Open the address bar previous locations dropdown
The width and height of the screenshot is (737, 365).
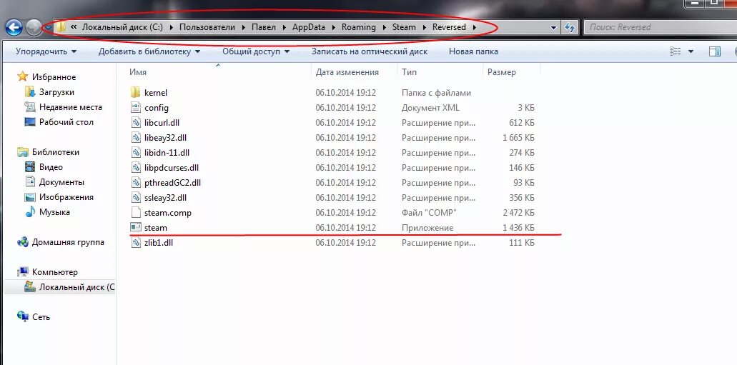click(553, 28)
